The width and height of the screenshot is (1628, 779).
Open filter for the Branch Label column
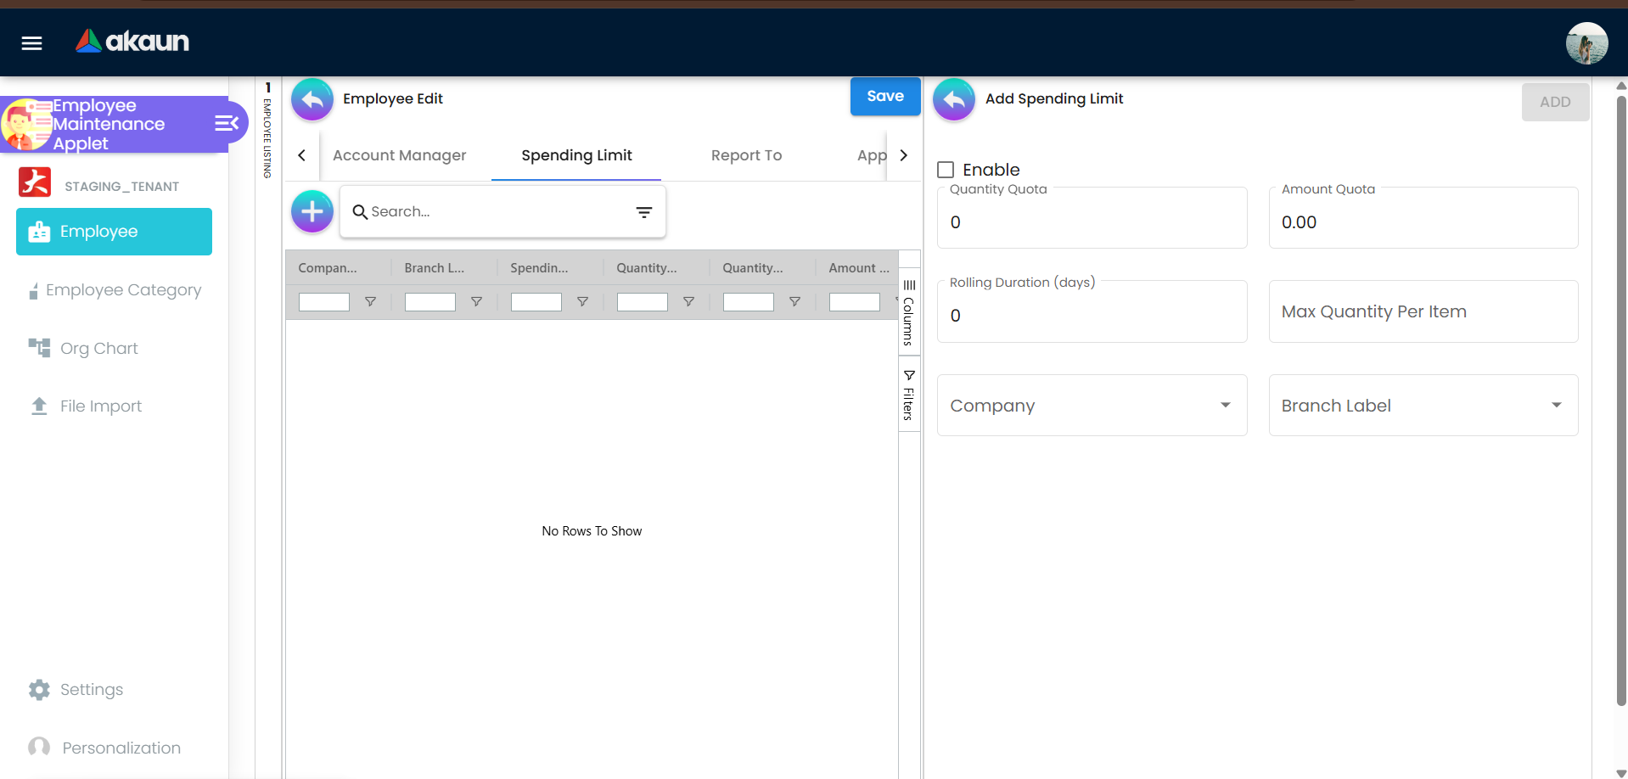point(476,302)
